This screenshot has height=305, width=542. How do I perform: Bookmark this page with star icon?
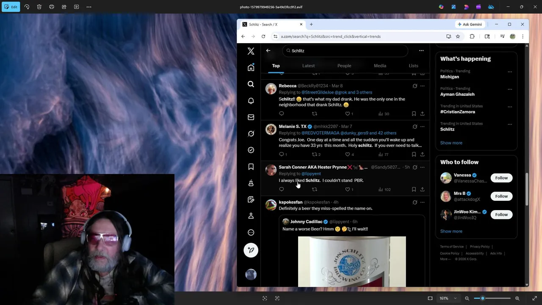click(458, 36)
